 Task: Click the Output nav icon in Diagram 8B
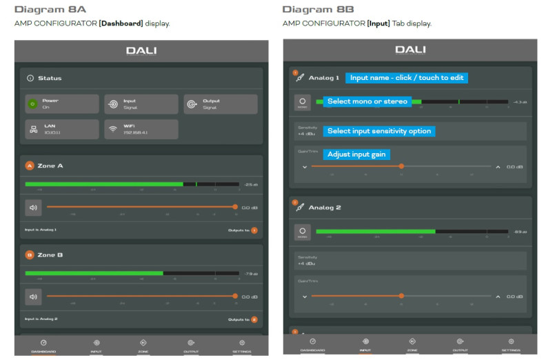tap(460, 341)
